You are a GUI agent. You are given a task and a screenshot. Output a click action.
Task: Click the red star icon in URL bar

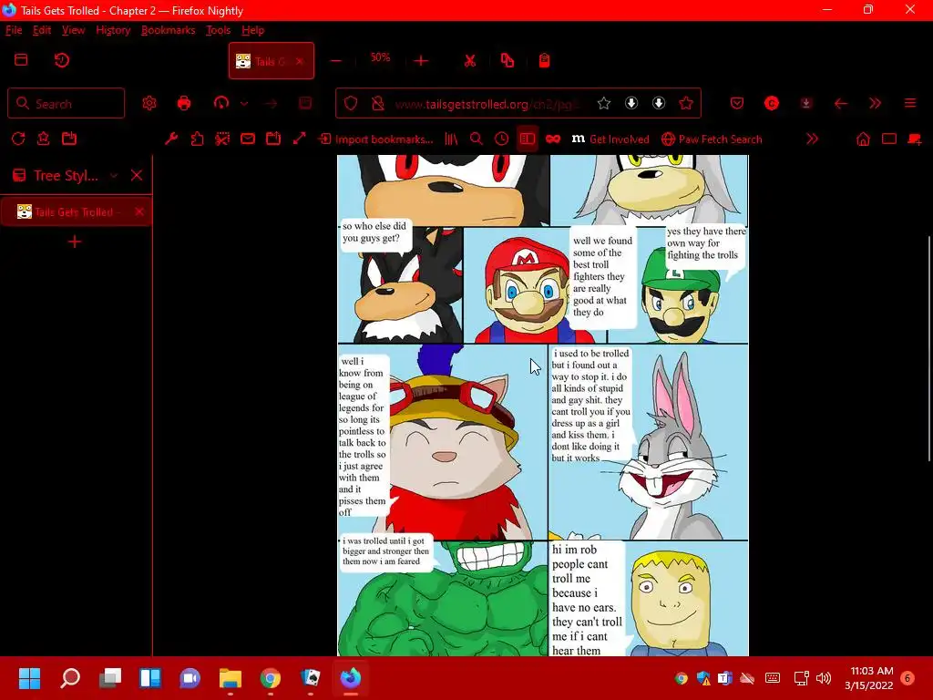[685, 103]
